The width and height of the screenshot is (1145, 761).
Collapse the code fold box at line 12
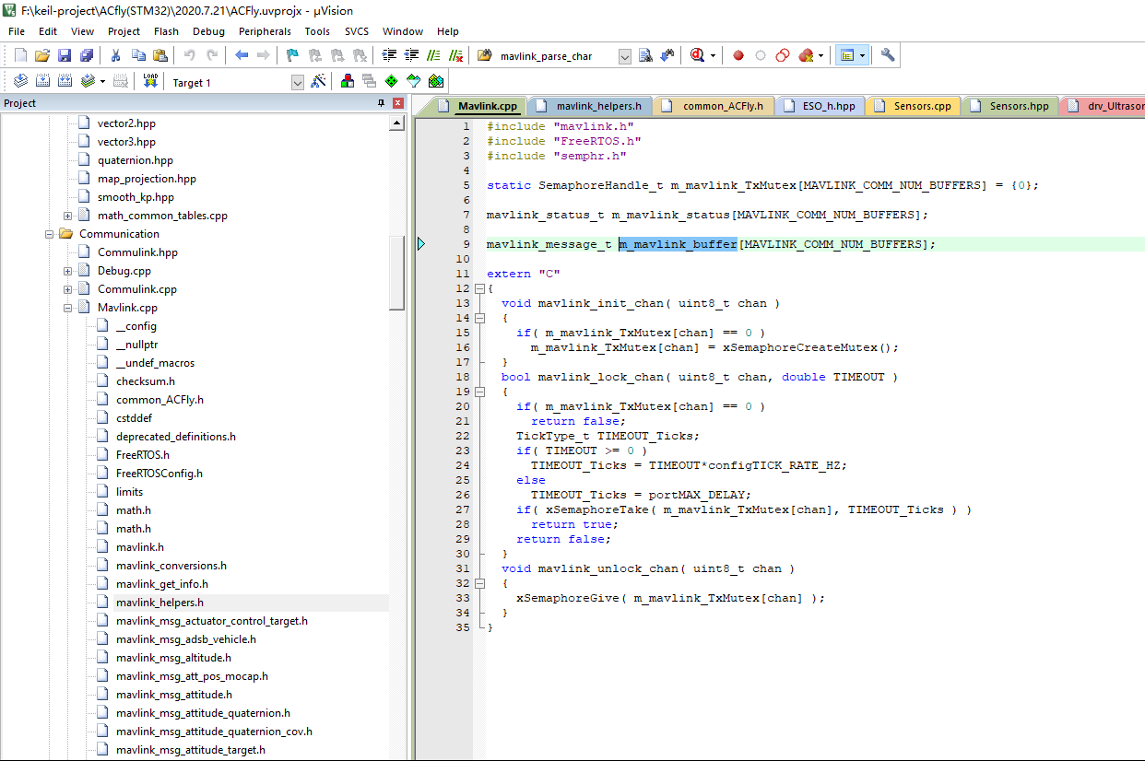[479, 288]
